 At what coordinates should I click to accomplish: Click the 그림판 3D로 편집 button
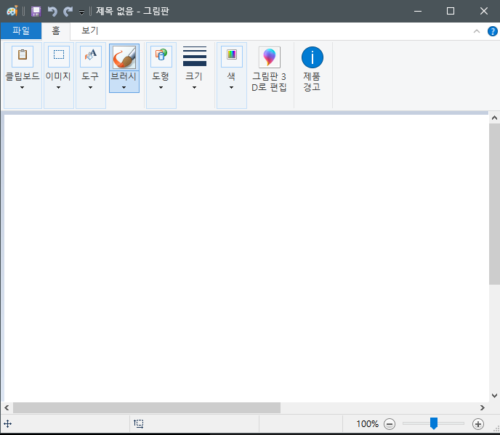269,70
